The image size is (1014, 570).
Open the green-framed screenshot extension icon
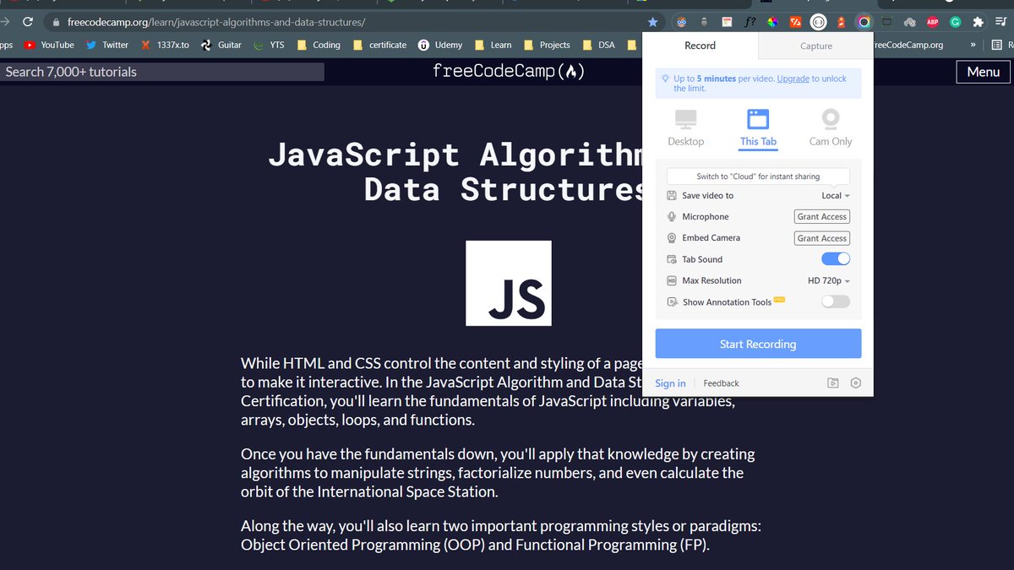coord(887,22)
